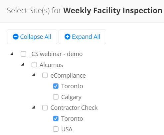The width and height of the screenshot is (164, 135).
Task: Select the Calgary site label
Action: [71, 97]
